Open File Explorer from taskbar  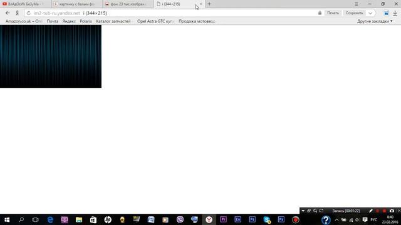coord(79,219)
